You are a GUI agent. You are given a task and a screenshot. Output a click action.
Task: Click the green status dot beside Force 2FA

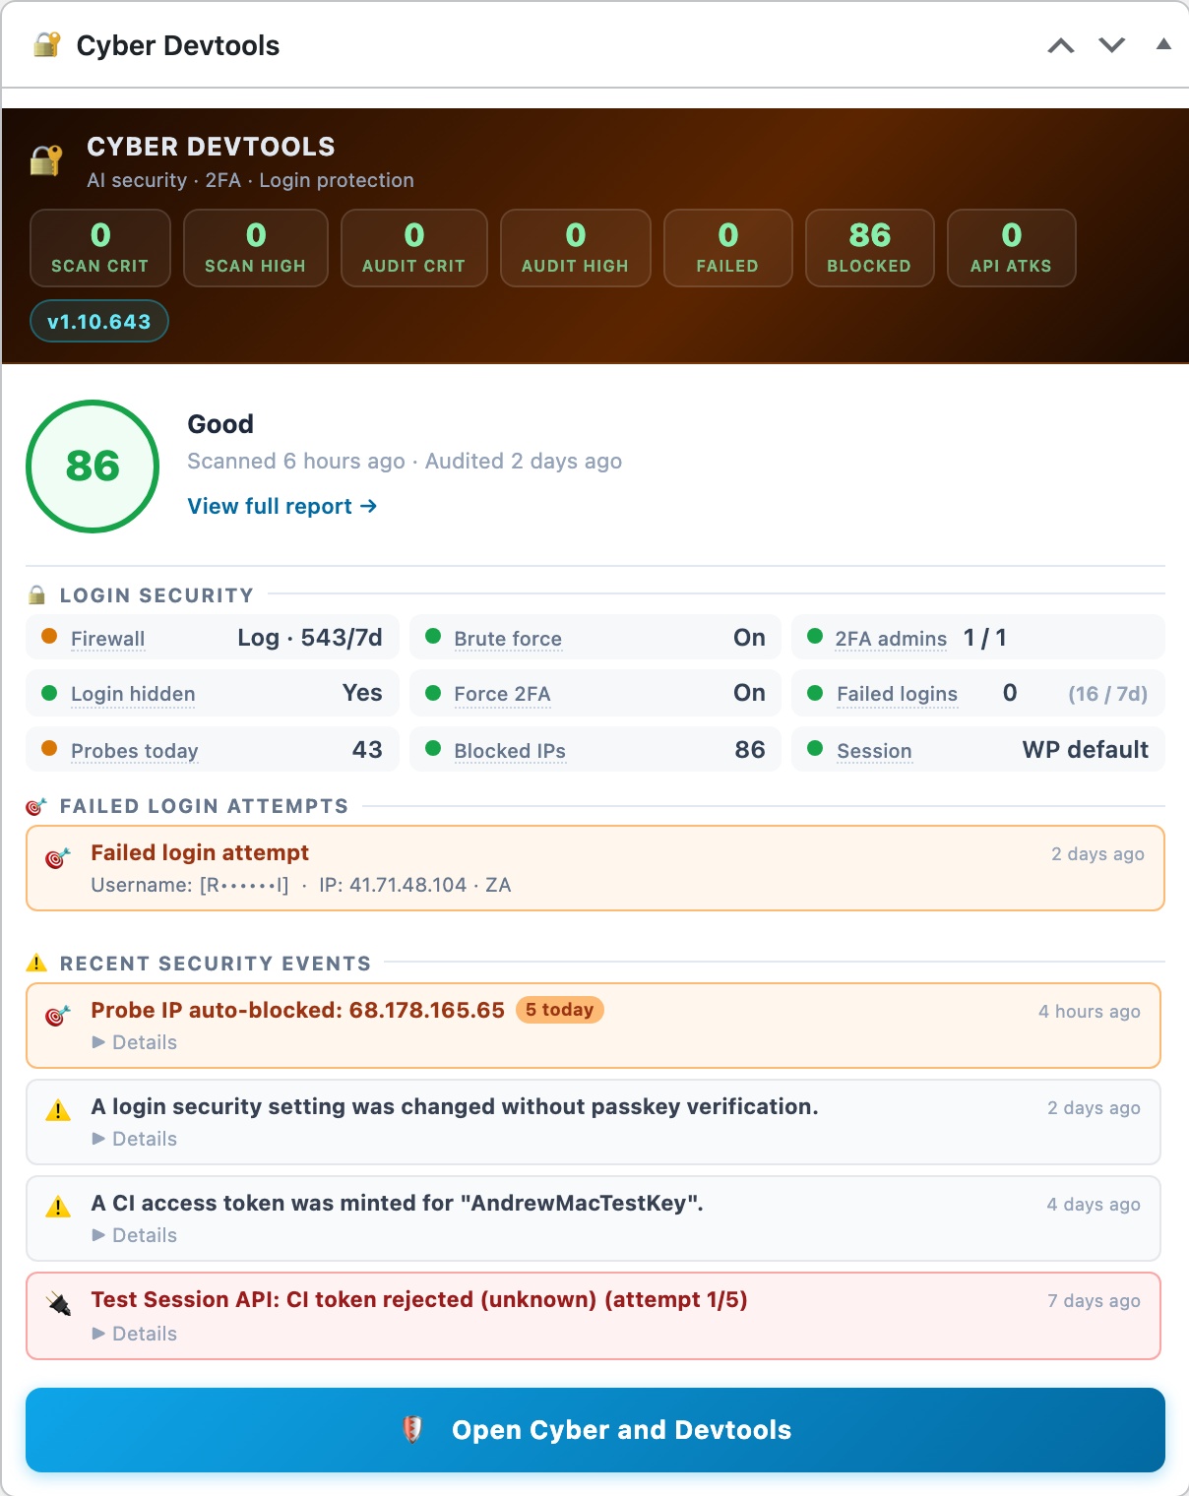point(433,693)
